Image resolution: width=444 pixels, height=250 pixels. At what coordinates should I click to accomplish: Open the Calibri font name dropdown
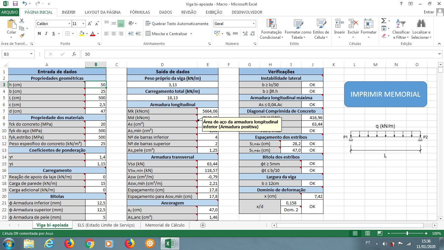(69, 24)
